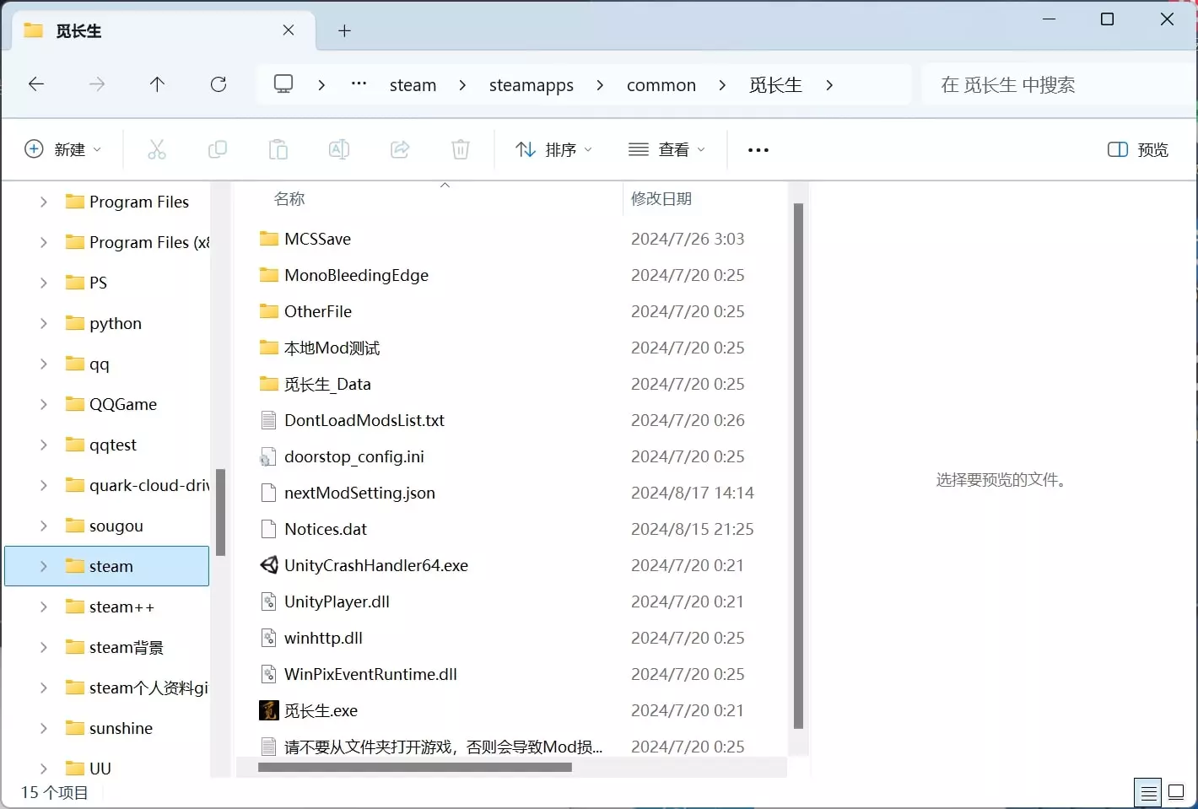Open the 新建 new item dropdown
Screen dimensions: 1198x809
click(x=63, y=150)
